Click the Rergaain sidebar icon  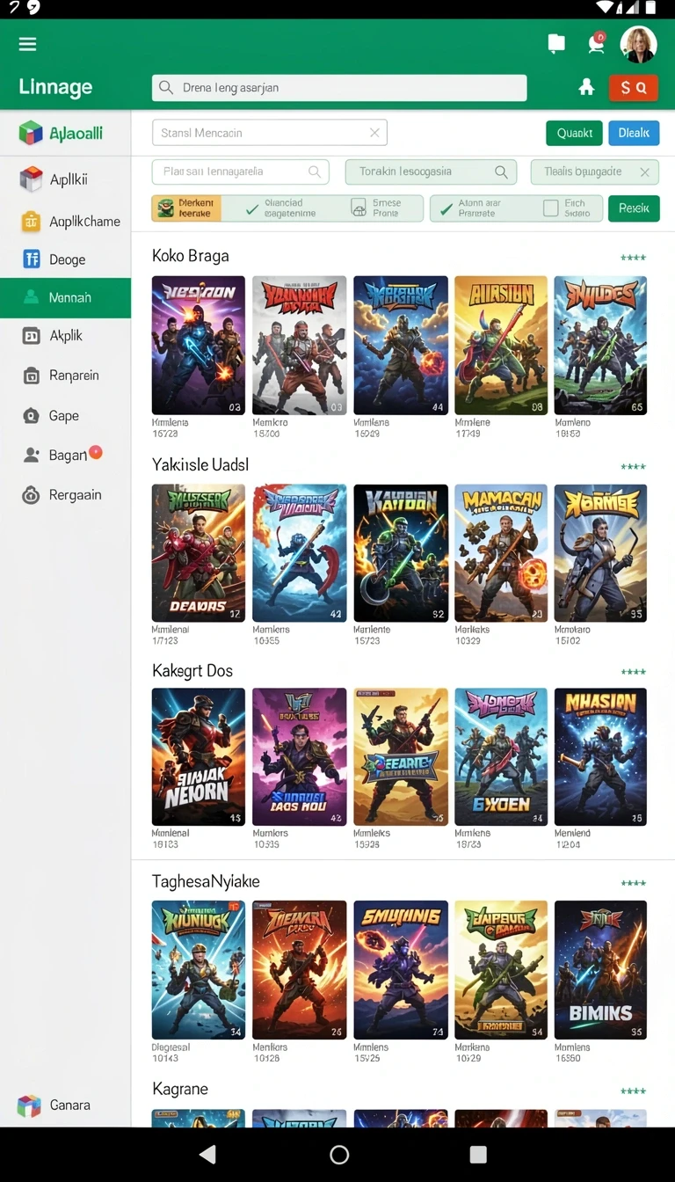pyautogui.click(x=31, y=495)
